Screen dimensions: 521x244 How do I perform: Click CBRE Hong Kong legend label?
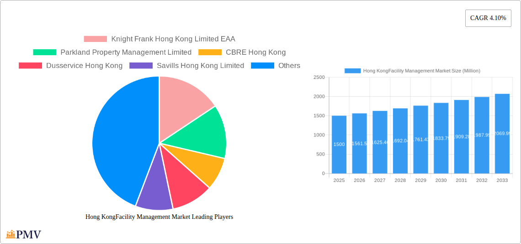(256, 52)
